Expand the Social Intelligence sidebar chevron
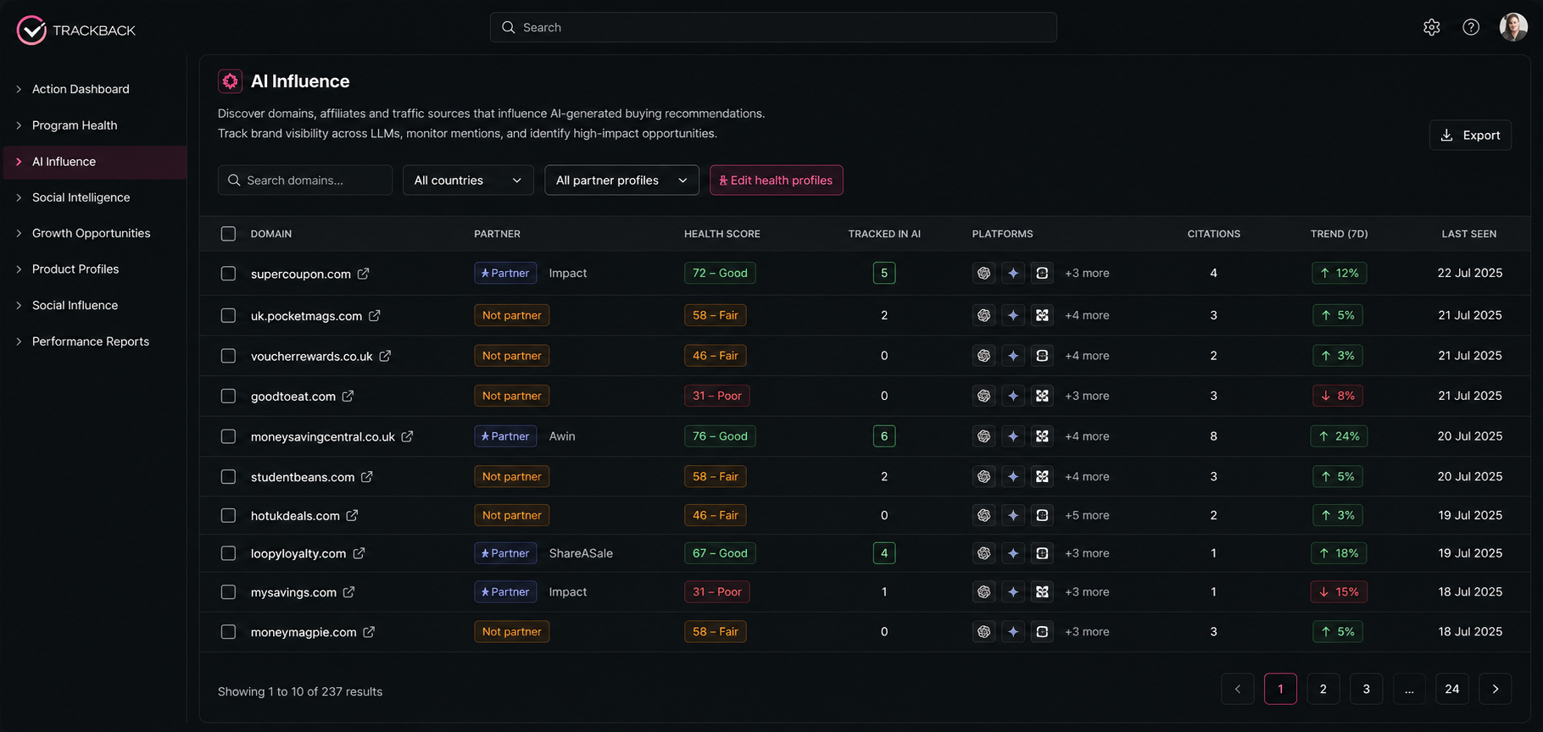This screenshot has width=1543, height=732. [x=19, y=197]
